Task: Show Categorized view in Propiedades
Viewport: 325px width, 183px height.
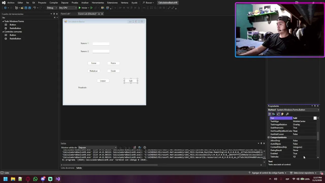Action: tap(270, 114)
